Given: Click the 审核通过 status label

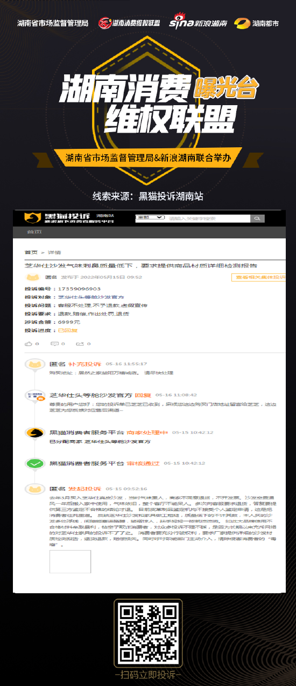Looking at the screenshot, I should 143,463.
